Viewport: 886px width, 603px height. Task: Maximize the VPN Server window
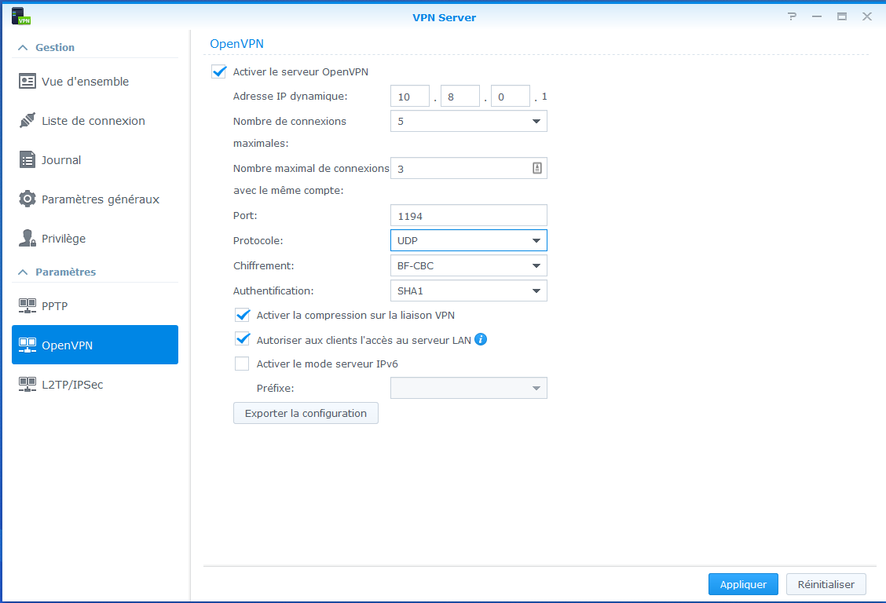point(842,17)
